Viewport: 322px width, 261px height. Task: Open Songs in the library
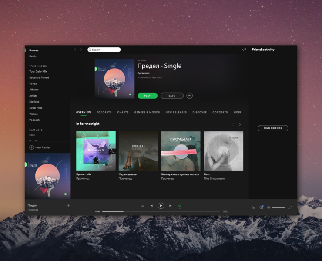tap(33, 84)
